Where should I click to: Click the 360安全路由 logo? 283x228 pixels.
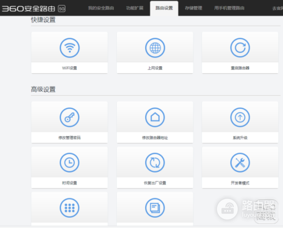(28, 8)
